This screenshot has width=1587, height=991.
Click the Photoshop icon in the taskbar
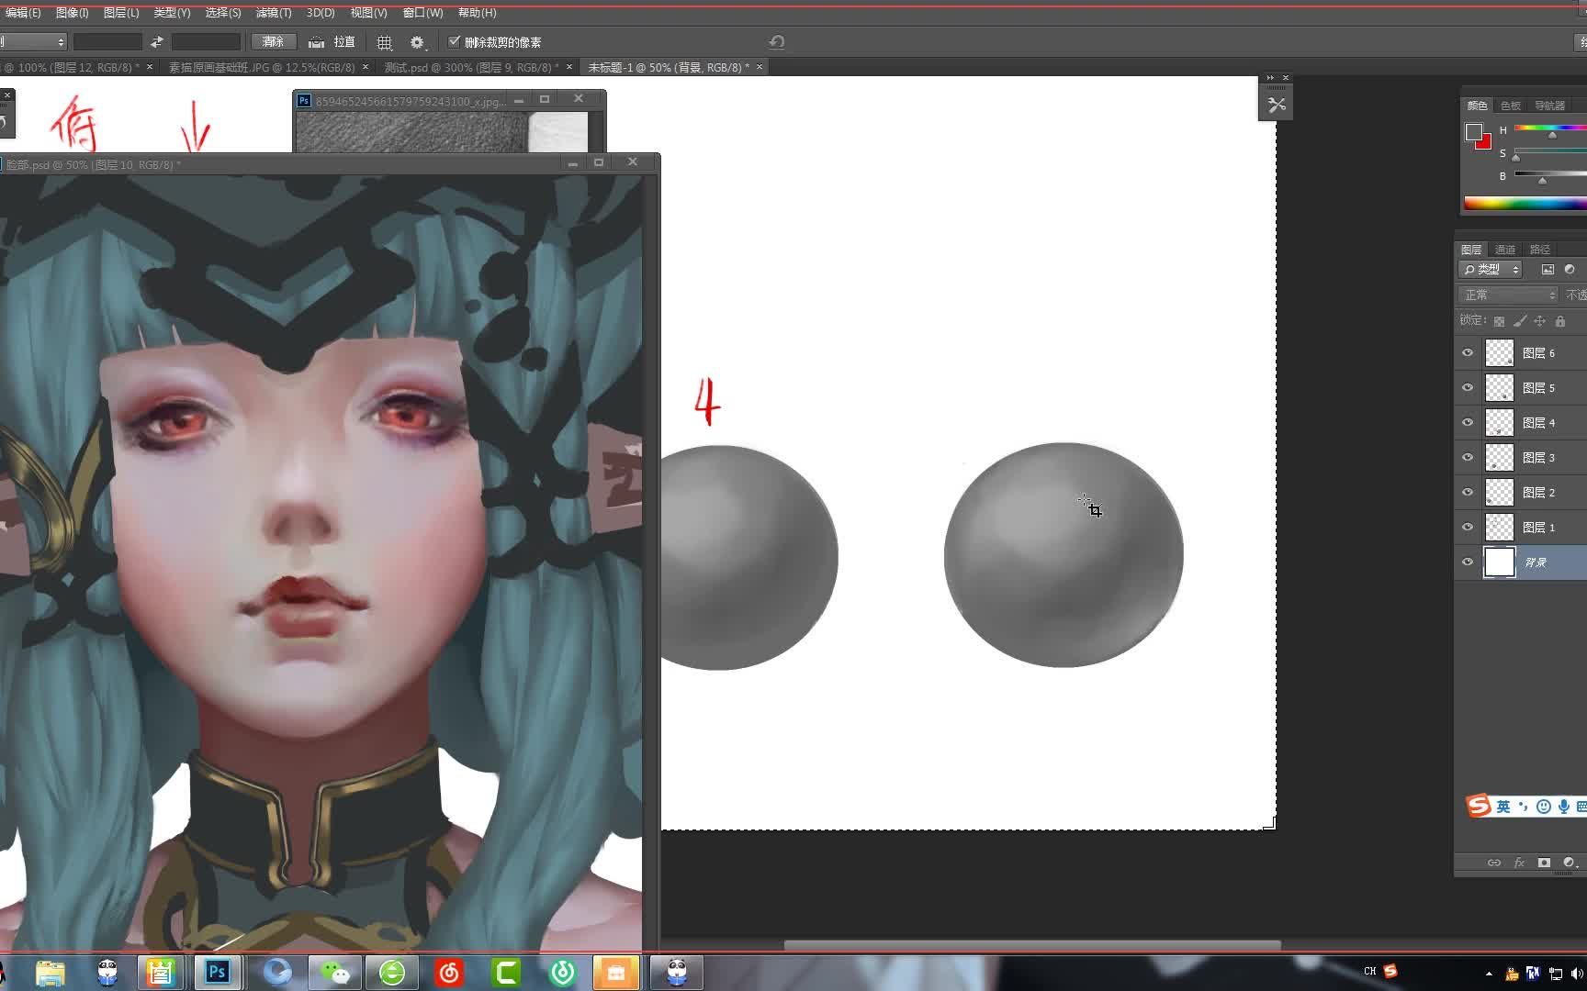[x=217, y=971]
